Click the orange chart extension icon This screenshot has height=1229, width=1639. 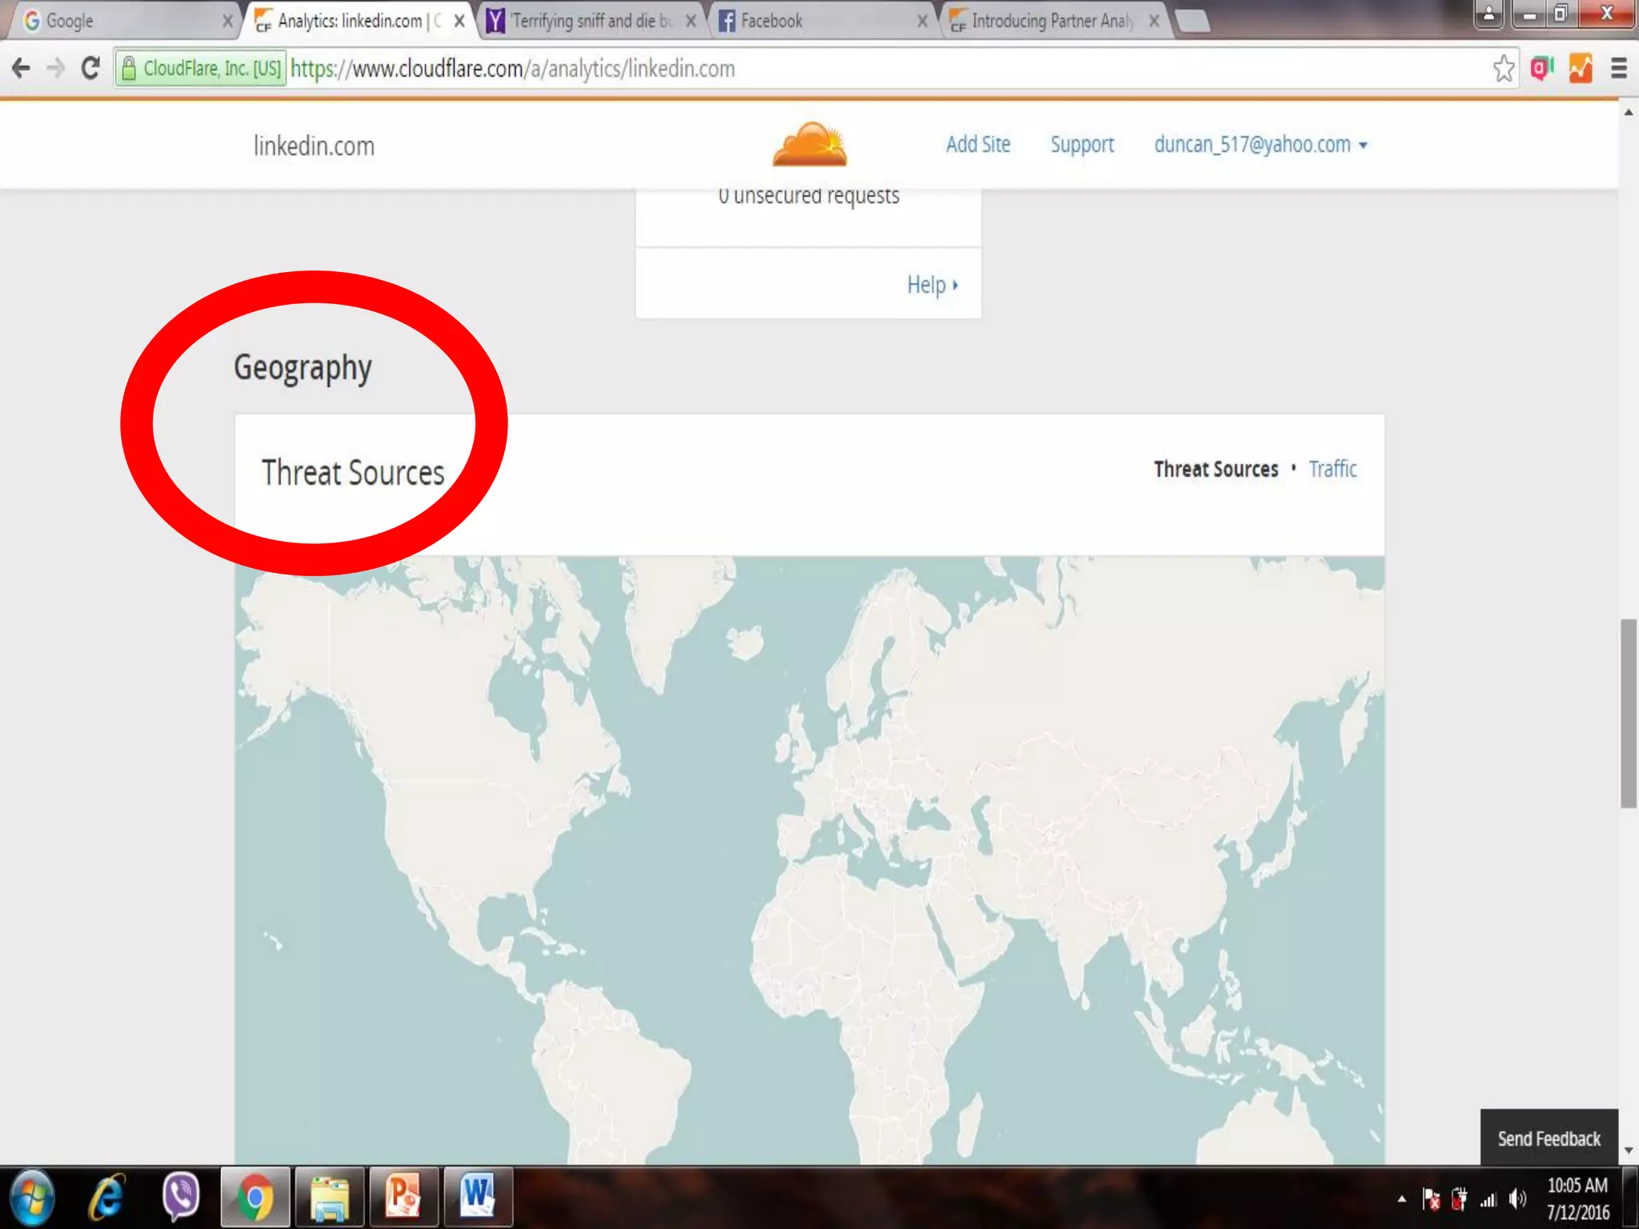(x=1580, y=69)
